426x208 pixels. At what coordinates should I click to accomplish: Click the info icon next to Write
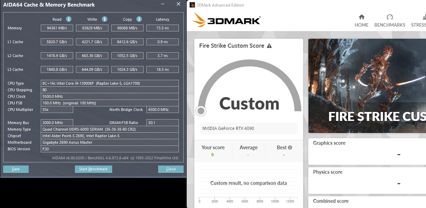(x=105, y=19)
